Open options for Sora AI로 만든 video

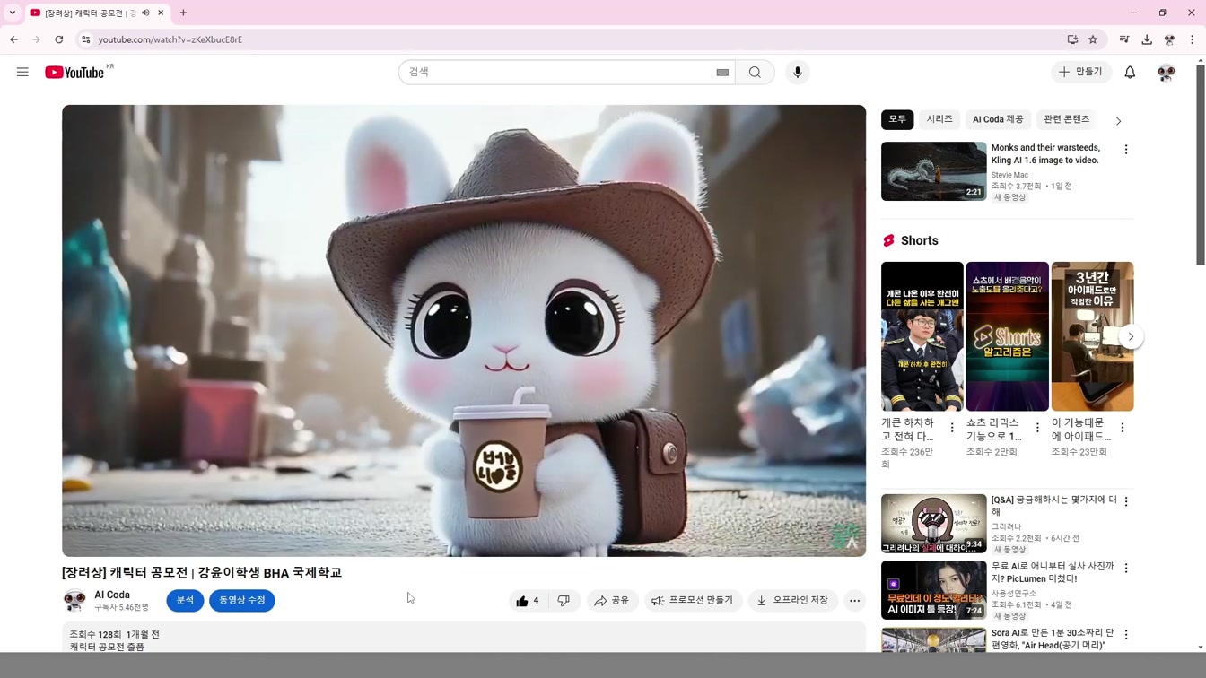1126,635
